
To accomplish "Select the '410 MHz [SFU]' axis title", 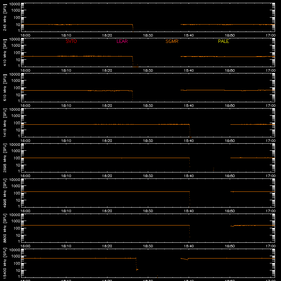I will [5, 53].
